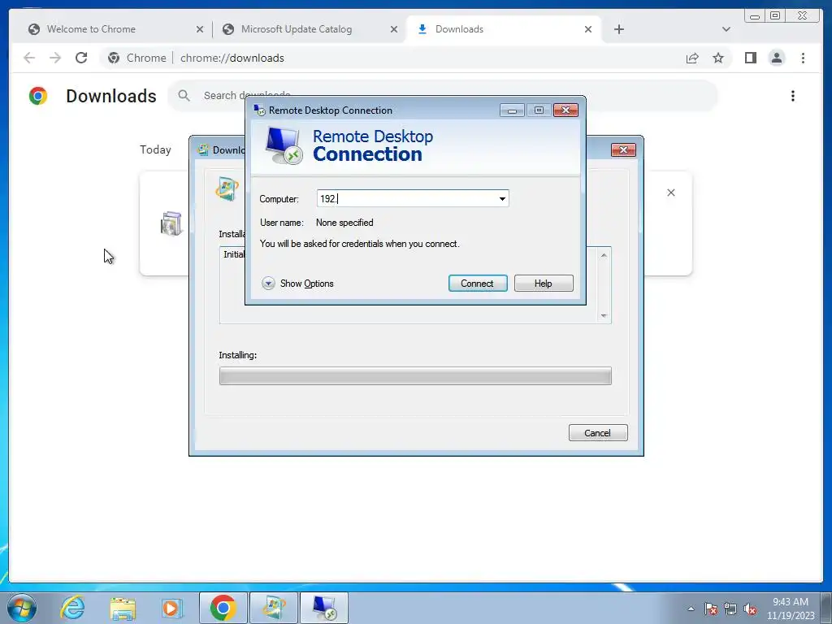This screenshot has width=832, height=624.
Task: Select Windows Update installer taskbar button
Action: 274,608
